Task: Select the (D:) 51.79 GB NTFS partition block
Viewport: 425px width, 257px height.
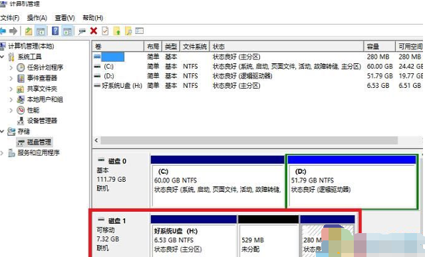Action: [352, 181]
